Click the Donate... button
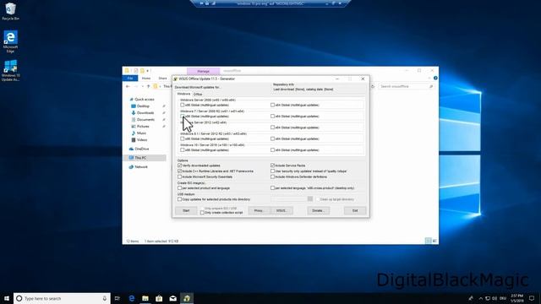The height and width of the screenshot is (304, 541). (318, 210)
